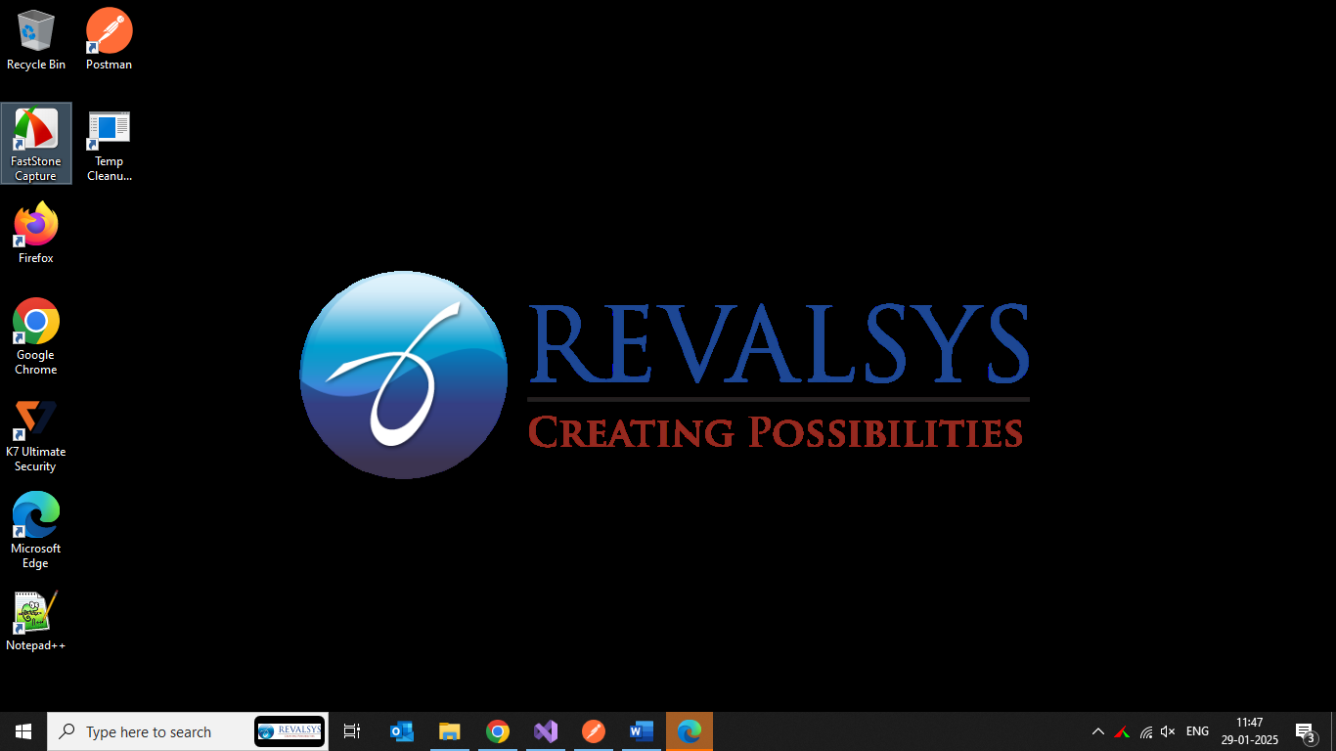
Task: Select the Google Chrome desktop shortcut
Action: [36, 333]
